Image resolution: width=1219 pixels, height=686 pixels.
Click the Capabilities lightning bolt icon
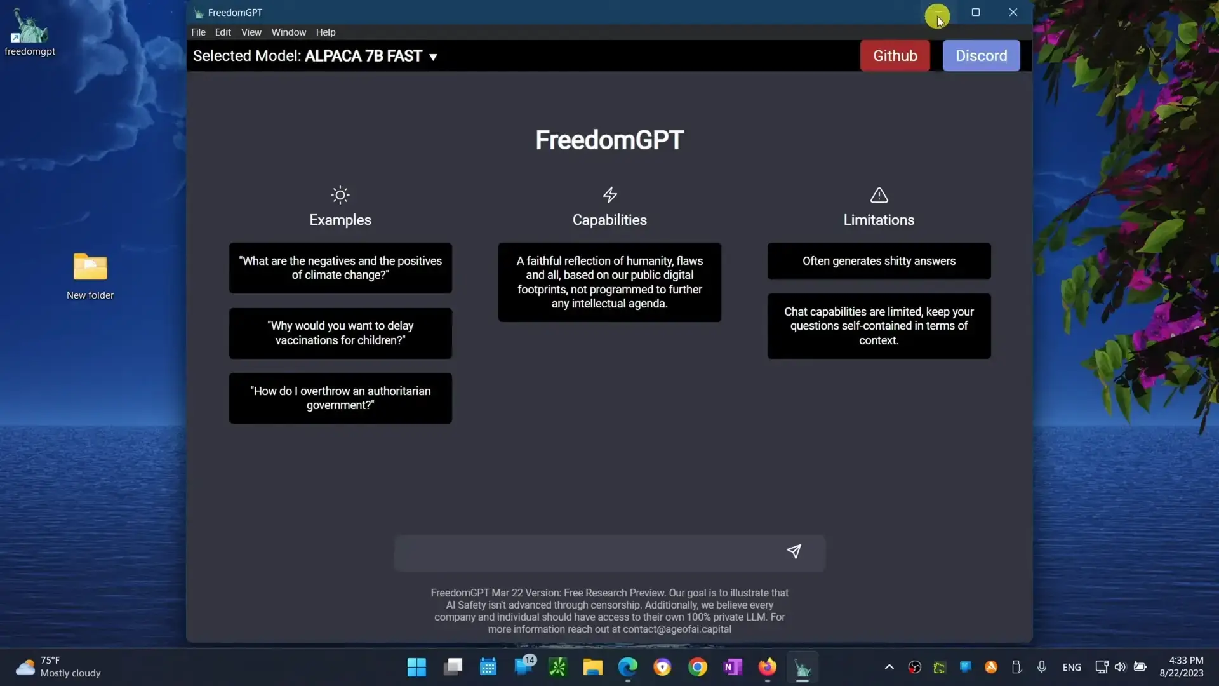click(x=609, y=194)
